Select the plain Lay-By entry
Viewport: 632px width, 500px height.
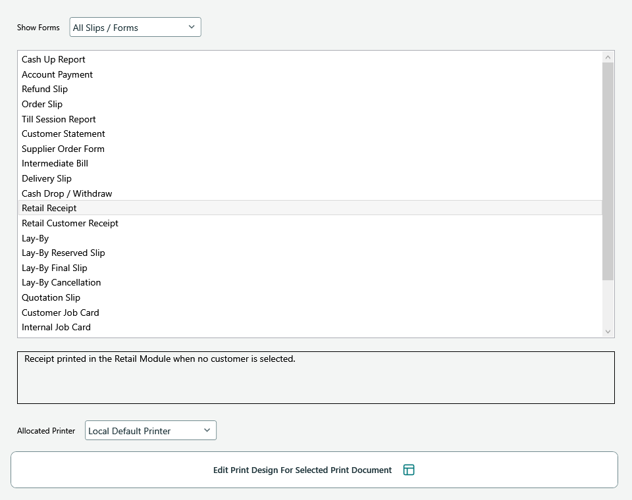tap(310, 239)
